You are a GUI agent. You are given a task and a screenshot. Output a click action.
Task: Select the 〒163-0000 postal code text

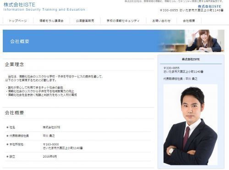click(51, 144)
